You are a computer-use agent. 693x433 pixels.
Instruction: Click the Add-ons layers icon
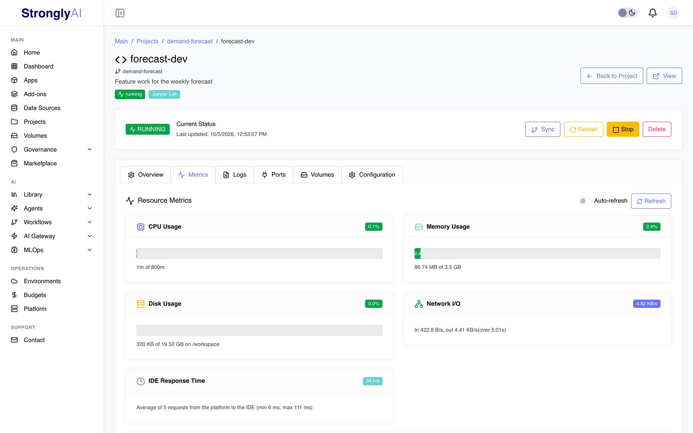pos(14,94)
